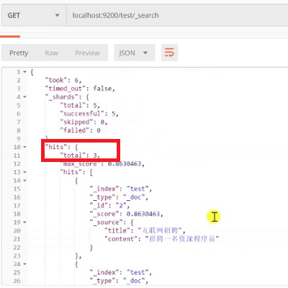This screenshot has height=288, width=288.
Task: Toggle the wrap lines icon
Action: pos(169,53)
